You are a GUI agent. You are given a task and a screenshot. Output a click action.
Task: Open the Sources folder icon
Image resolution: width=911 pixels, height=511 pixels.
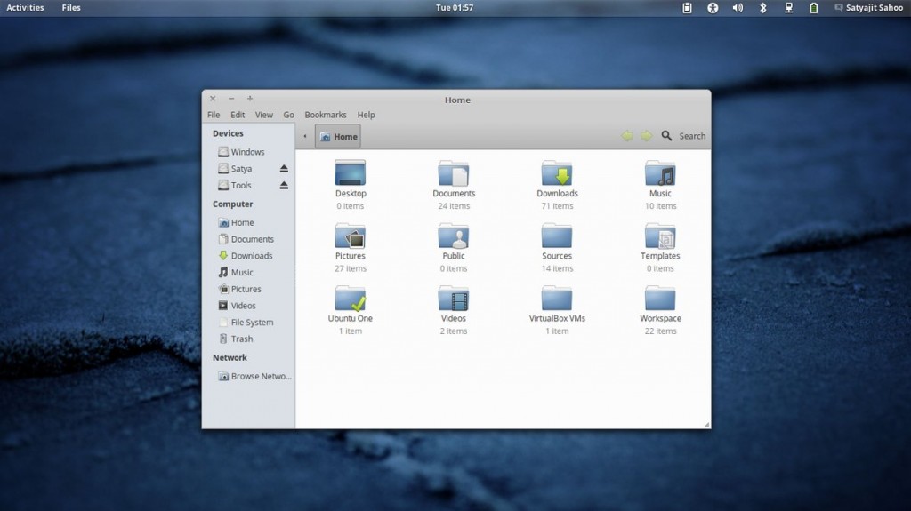[557, 236]
